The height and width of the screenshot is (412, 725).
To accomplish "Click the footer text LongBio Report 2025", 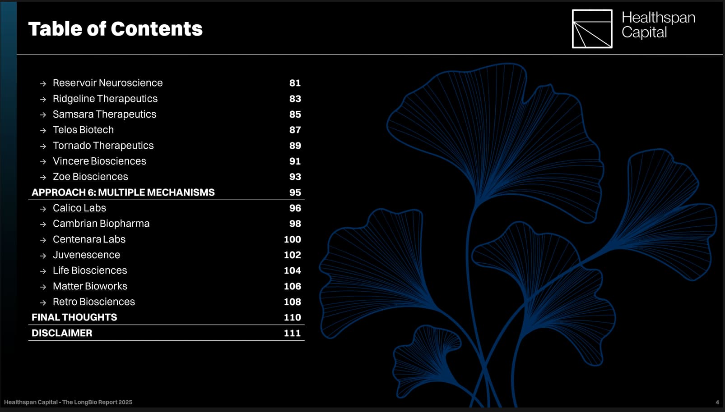I will point(103,402).
